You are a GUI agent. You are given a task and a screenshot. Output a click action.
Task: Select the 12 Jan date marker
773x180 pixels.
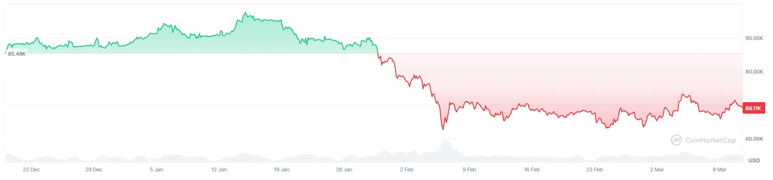(x=219, y=170)
